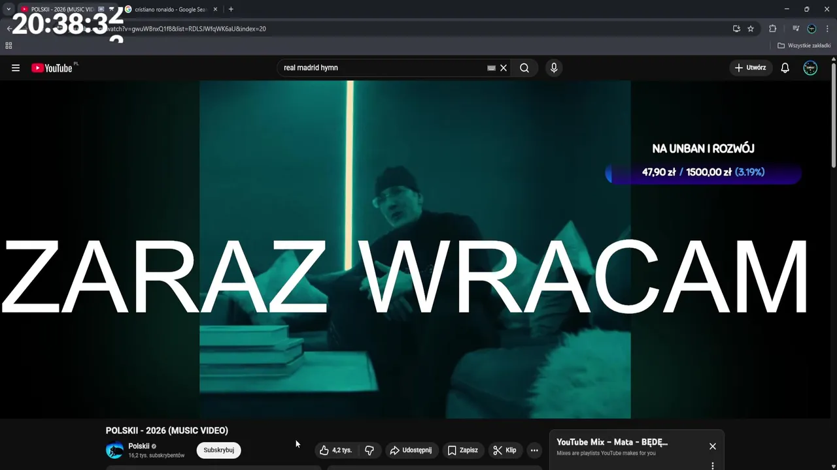Viewport: 837px width, 470px height.
Task: Open the browser extensions puzzle icon
Action: 773,29
